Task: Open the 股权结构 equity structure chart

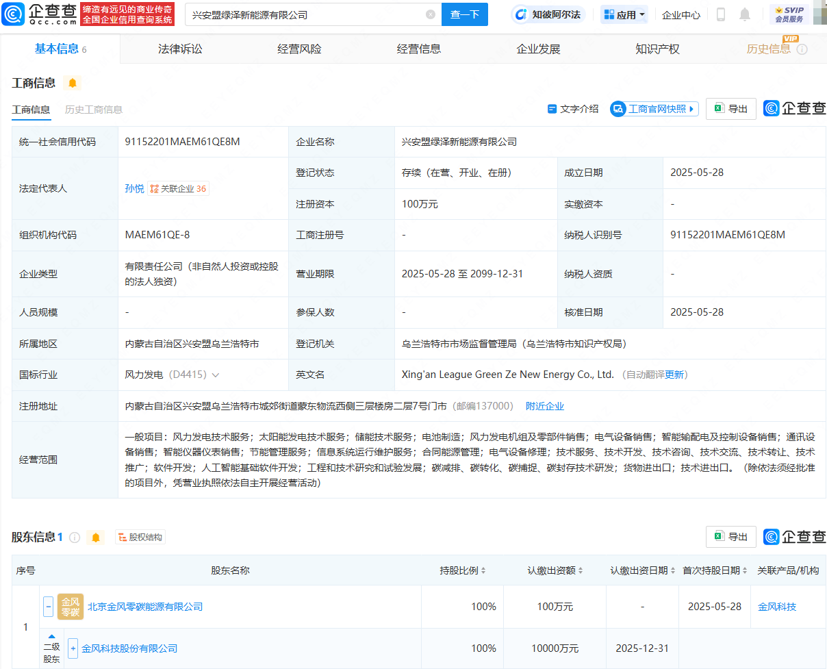Action: [x=140, y=538]
